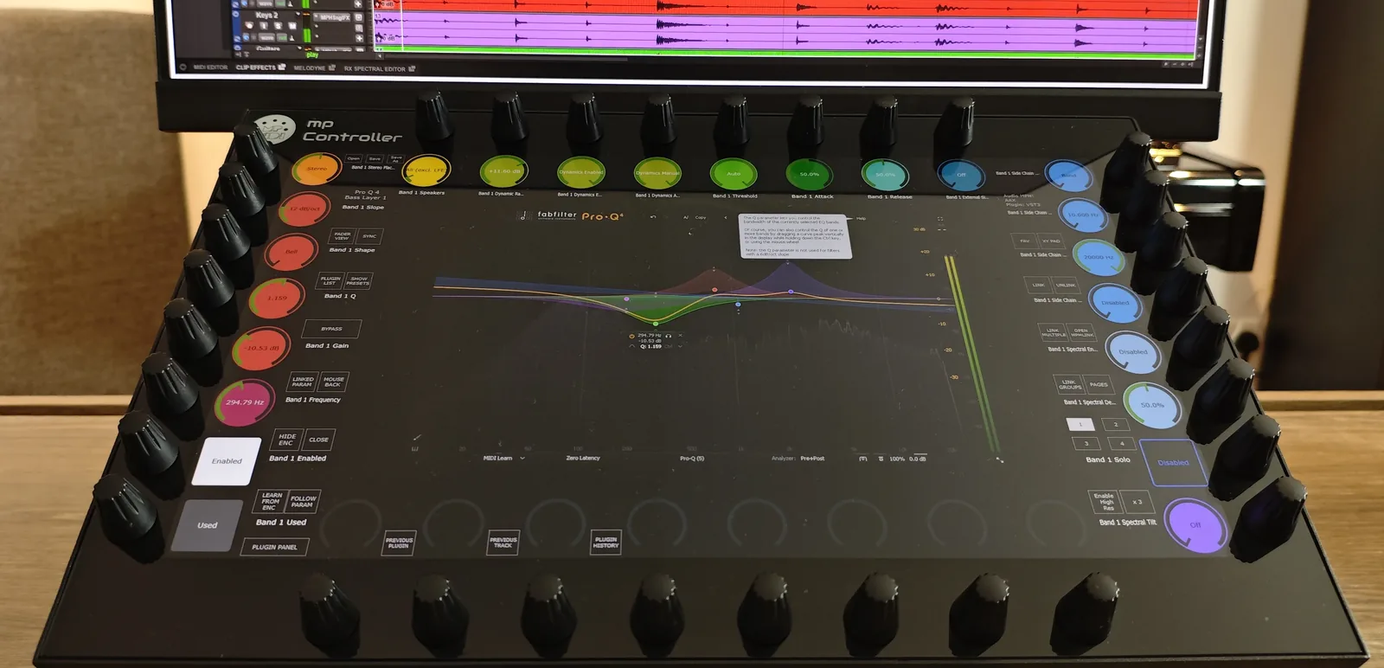Image resolution: width=1384 pixels, height=668 pixels.
Task: Toggle the Spectral Enabled Disabled dial
Action: point(1133,352)
